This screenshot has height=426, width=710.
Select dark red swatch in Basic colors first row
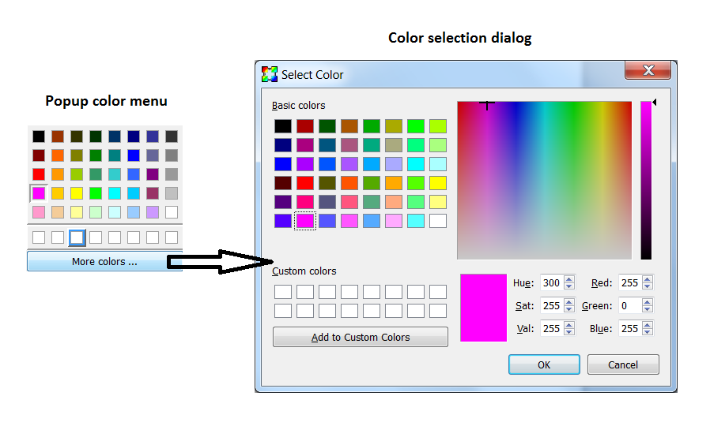[x=305, y=126]
